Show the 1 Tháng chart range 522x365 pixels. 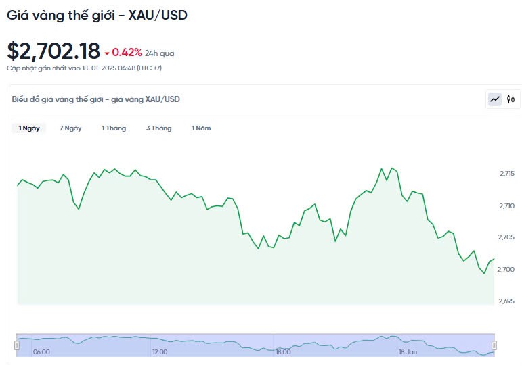click(x=114, y=128)
